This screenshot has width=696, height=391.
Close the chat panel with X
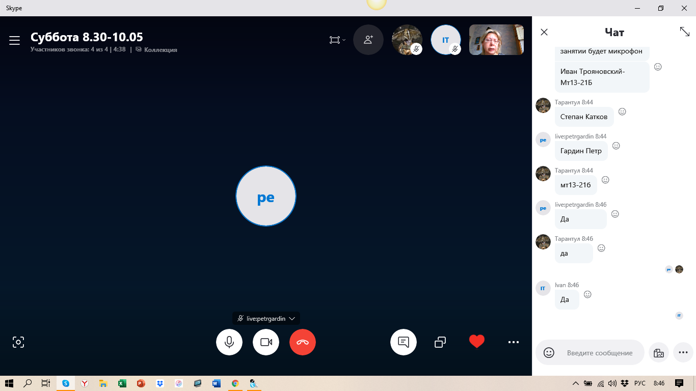pos(544,32)
